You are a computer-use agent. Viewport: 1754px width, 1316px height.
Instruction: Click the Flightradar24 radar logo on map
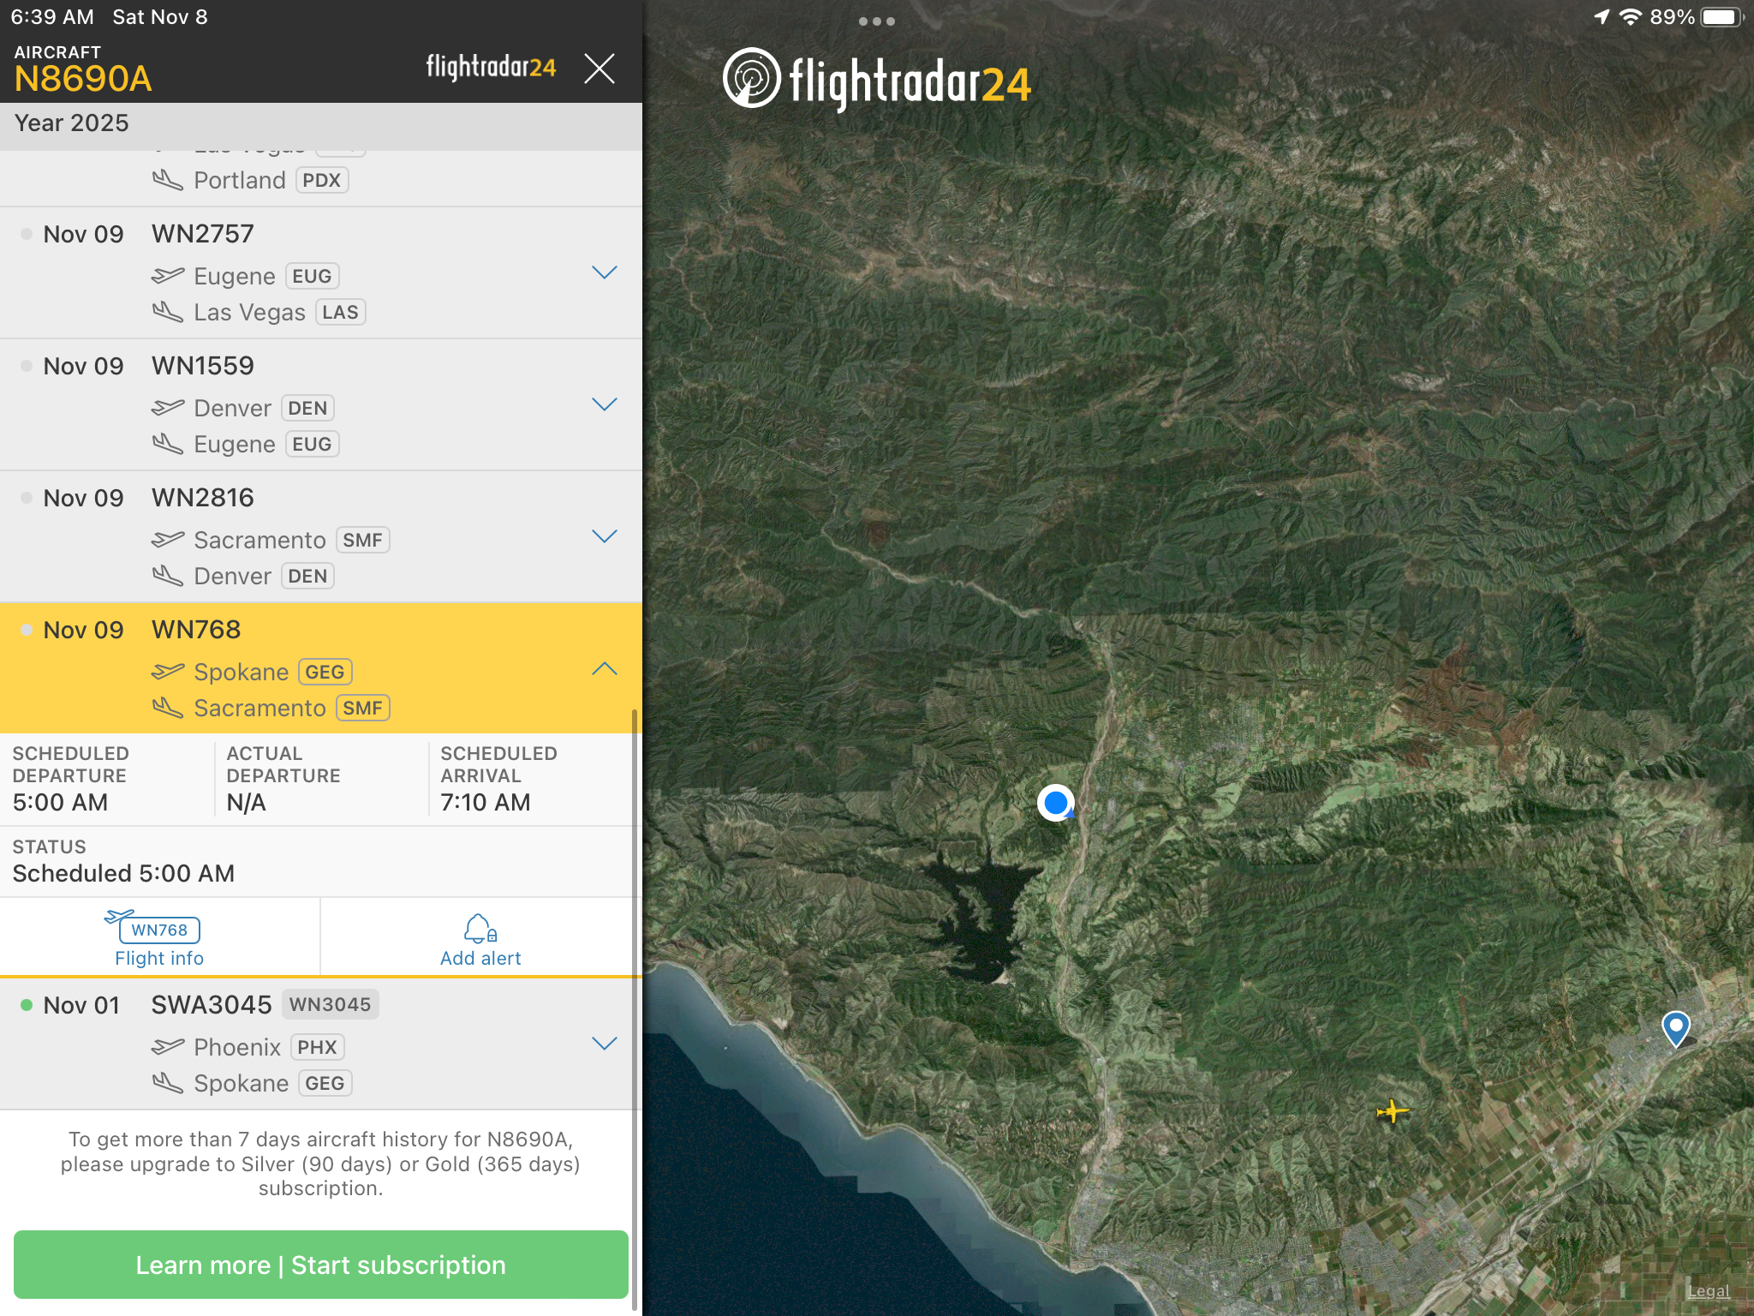[751, 78]
